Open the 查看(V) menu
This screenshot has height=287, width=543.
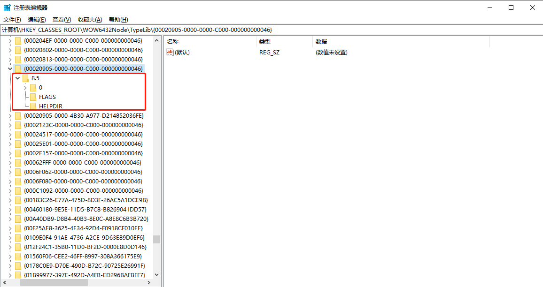pyautogui.click(x=62, y=20)
